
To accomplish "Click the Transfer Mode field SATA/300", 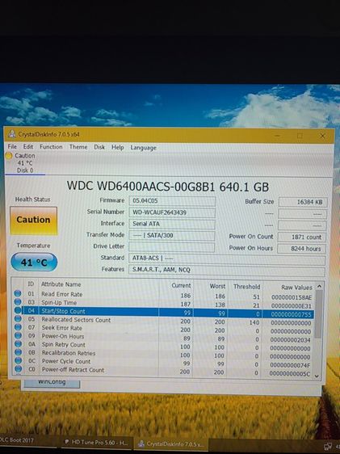I will tap(171, 235).
